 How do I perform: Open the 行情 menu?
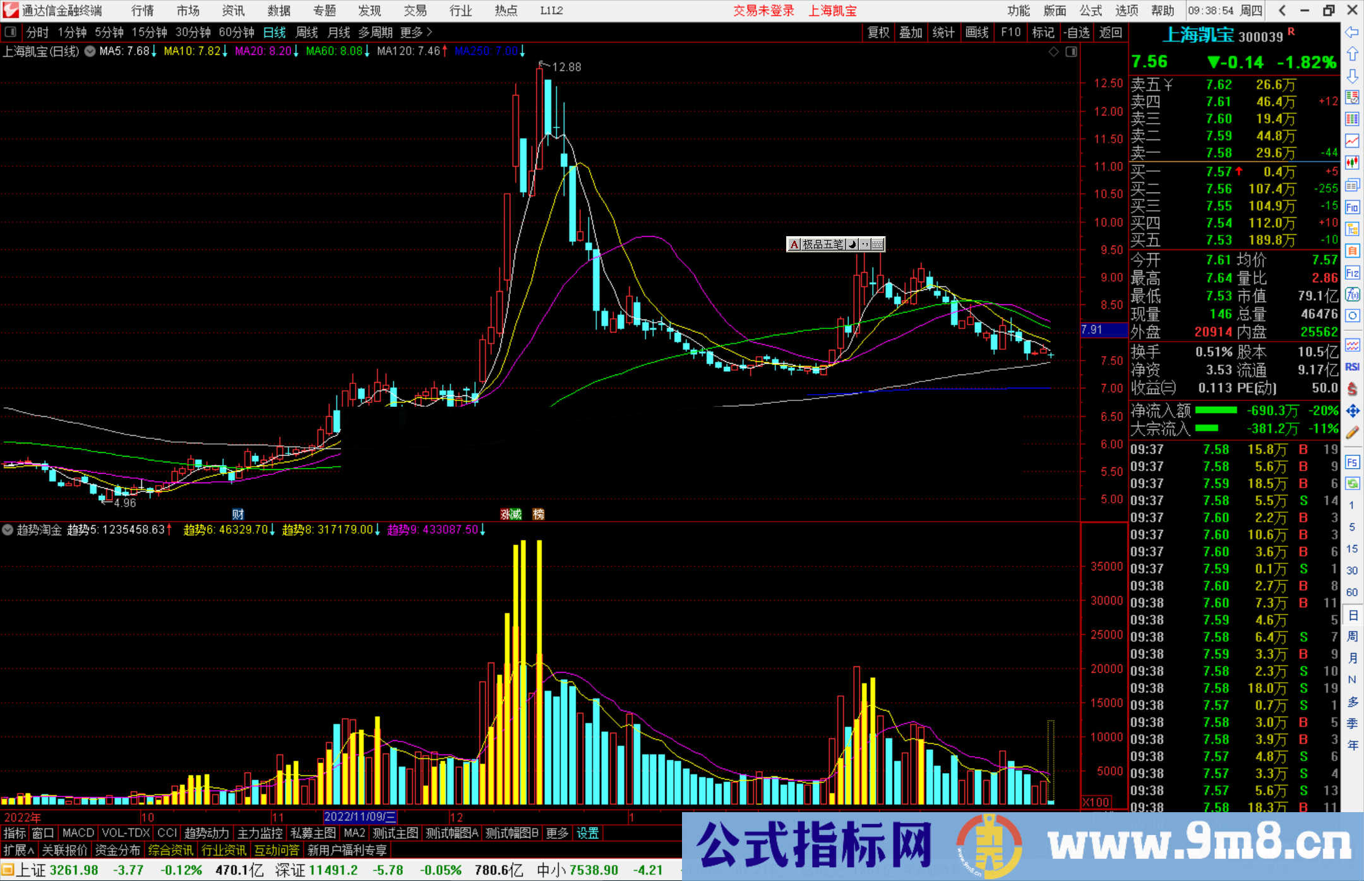tap(143, 11)
